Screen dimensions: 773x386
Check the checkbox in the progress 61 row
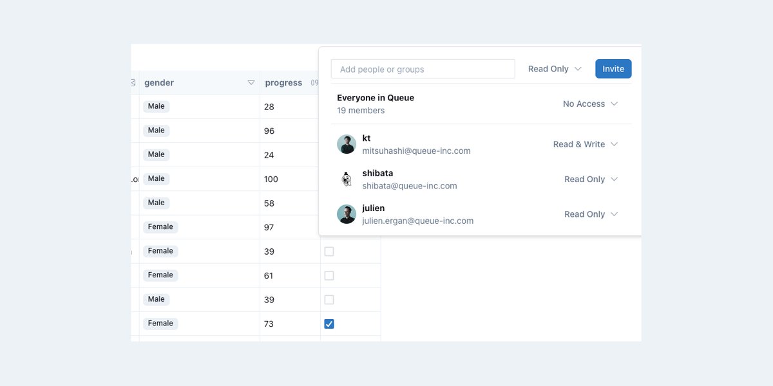point(329,275)
